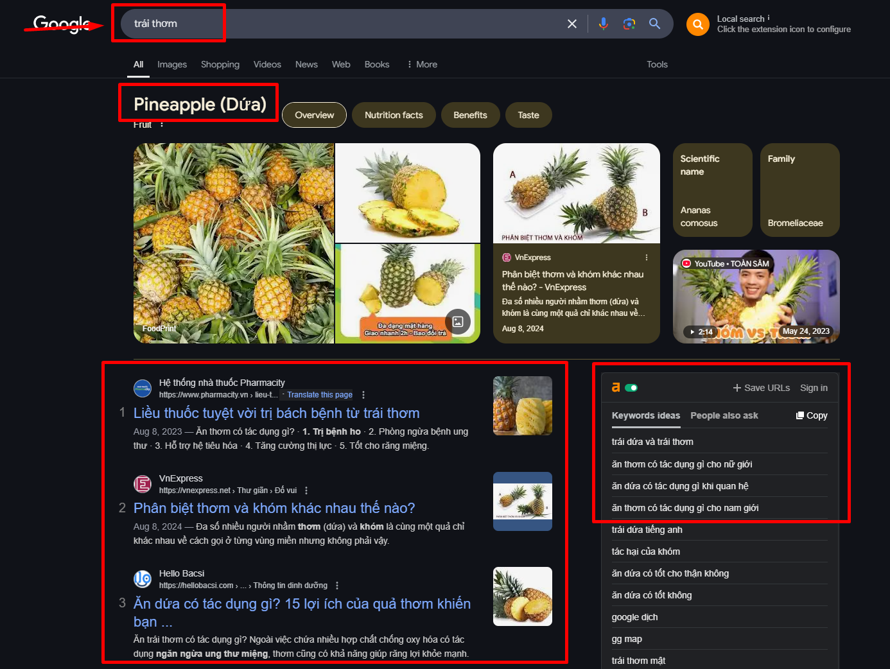Select the Overview chip
Image resolution: width=890 pixels, height=669 pixels.
point(315,115)
